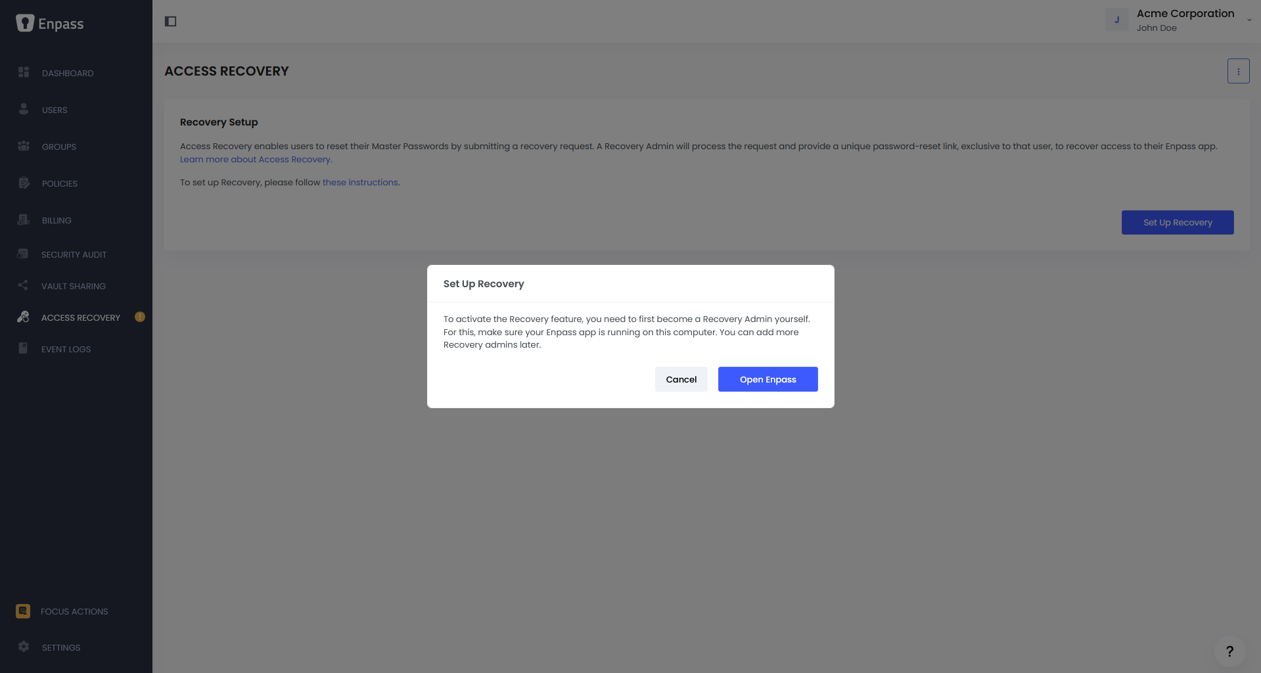
Task: Click the Billing icon in sidebar
Action: (24, 220)
